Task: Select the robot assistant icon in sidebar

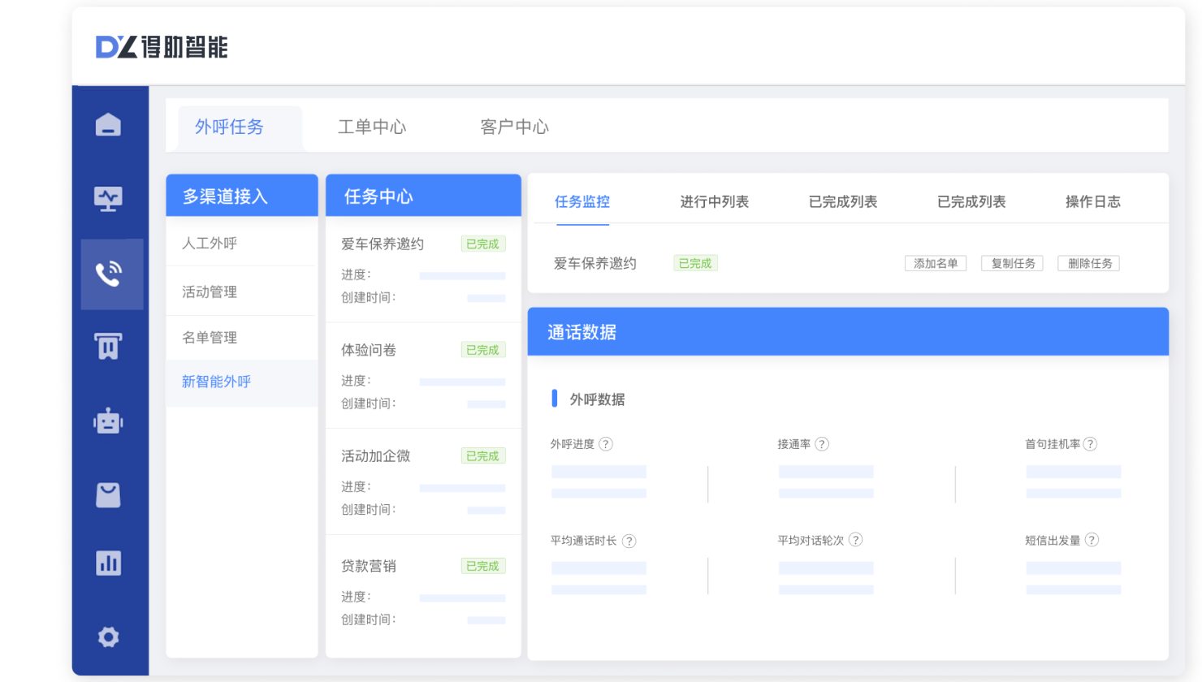Action: [x=111, y=421]
